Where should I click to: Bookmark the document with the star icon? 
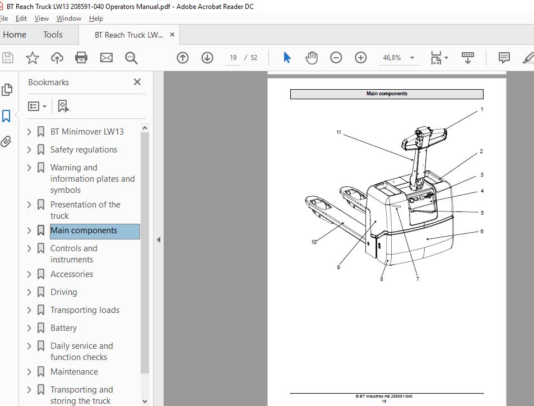(32, 58)
